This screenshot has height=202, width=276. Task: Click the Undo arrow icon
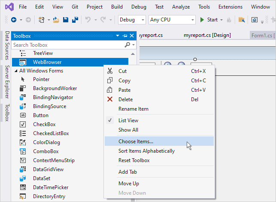point(88,20)
